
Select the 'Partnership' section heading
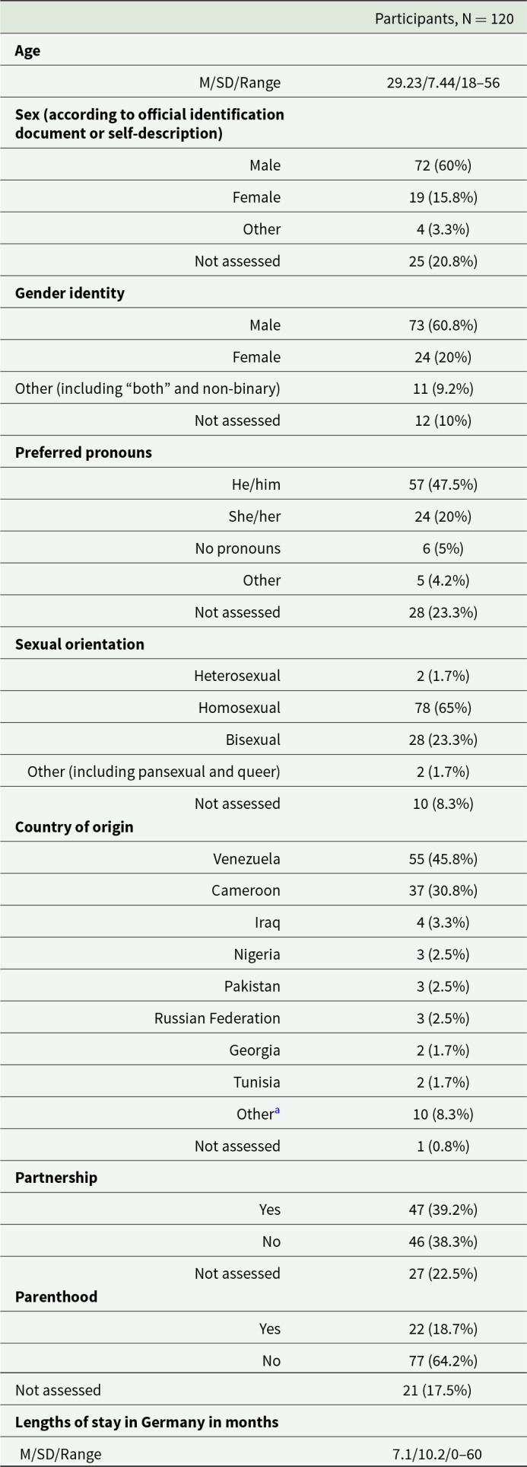click(x=56, y=1178)
